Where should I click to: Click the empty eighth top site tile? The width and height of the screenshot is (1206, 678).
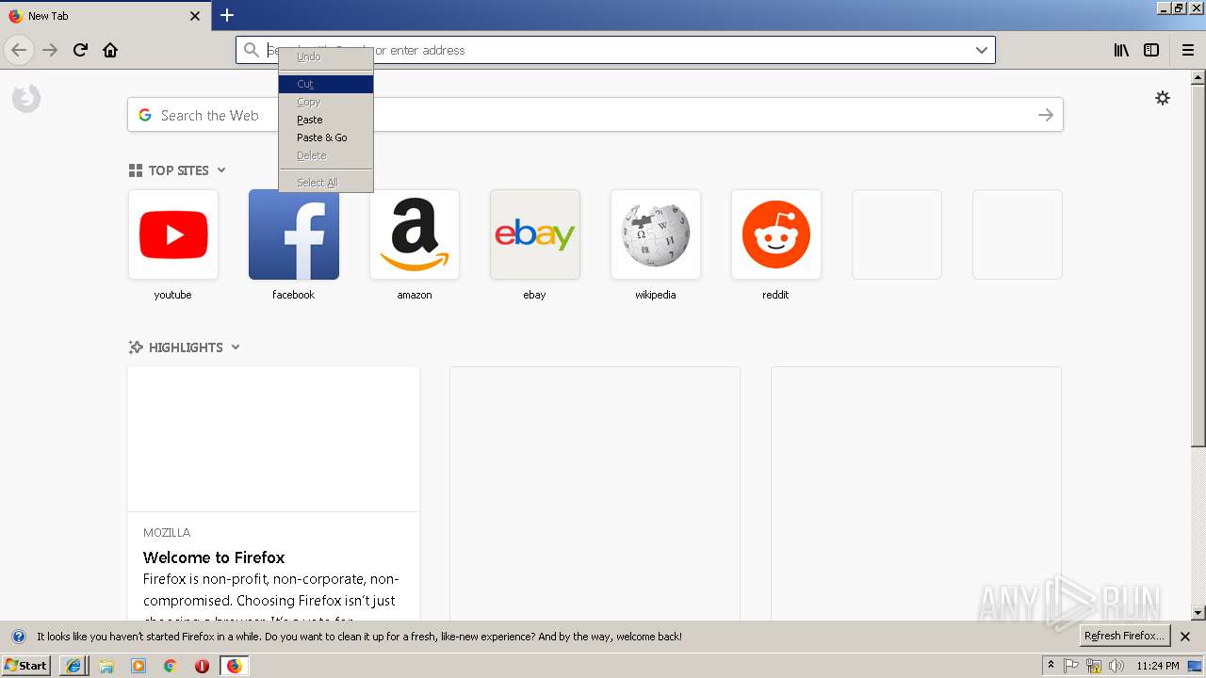click(1018, 234)
